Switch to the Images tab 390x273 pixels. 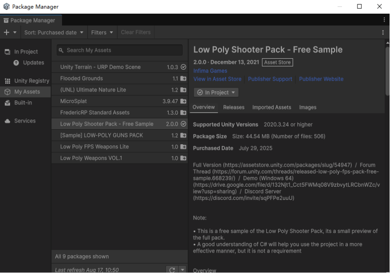coord(308,108)
